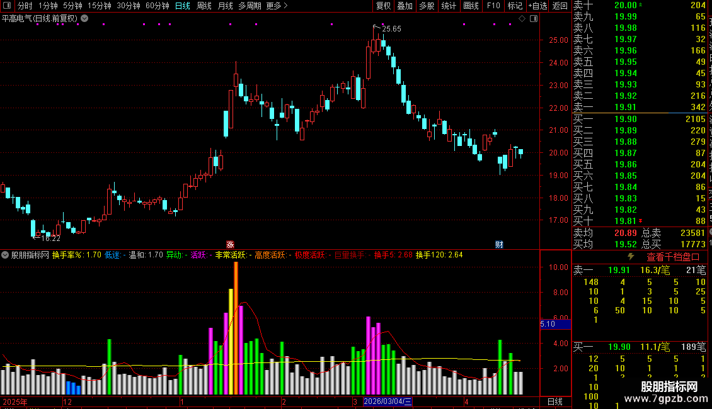Select the 60分钟 period tab
712x409 pixels.
(x=157, y=6)
